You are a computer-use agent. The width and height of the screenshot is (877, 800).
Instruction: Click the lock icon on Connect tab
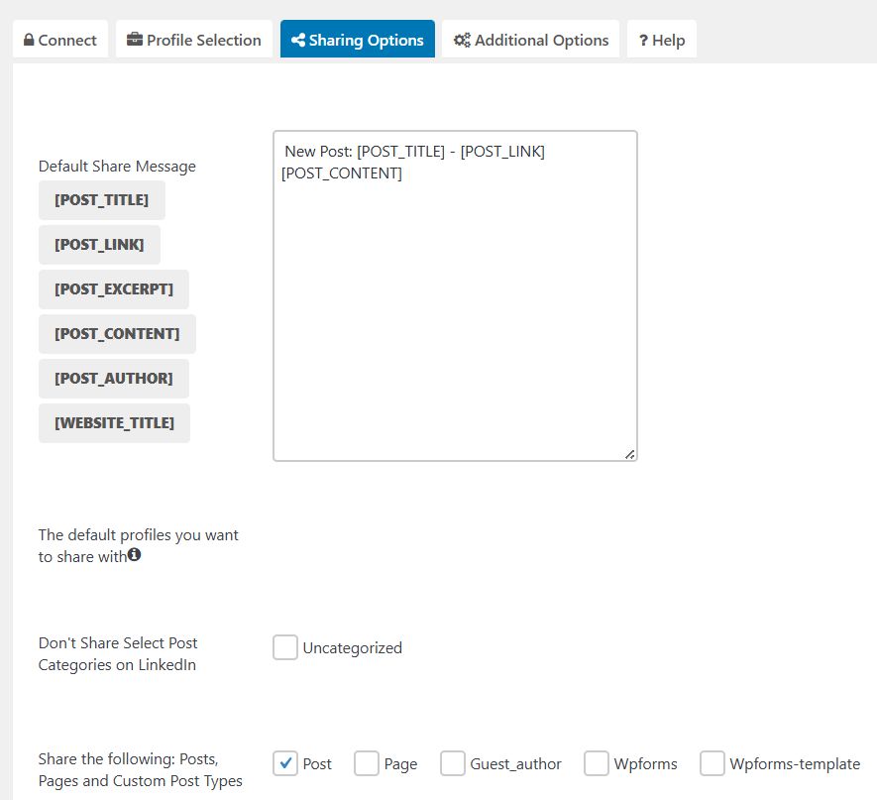pos(30,41)
